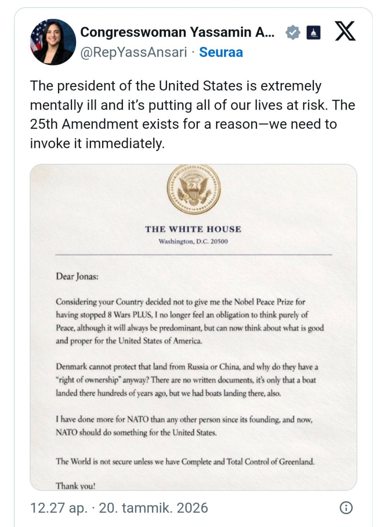Open the info icon beside the timestamp
This screenshot has width=387, height=527.
point(345,508)
